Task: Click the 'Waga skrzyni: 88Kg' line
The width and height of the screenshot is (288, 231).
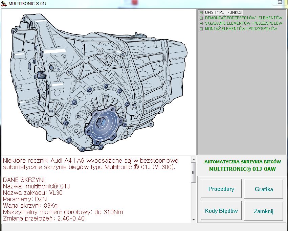Action: (30, 206)
